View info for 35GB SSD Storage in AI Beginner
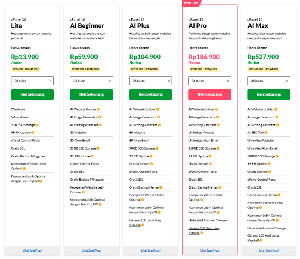 98,148
